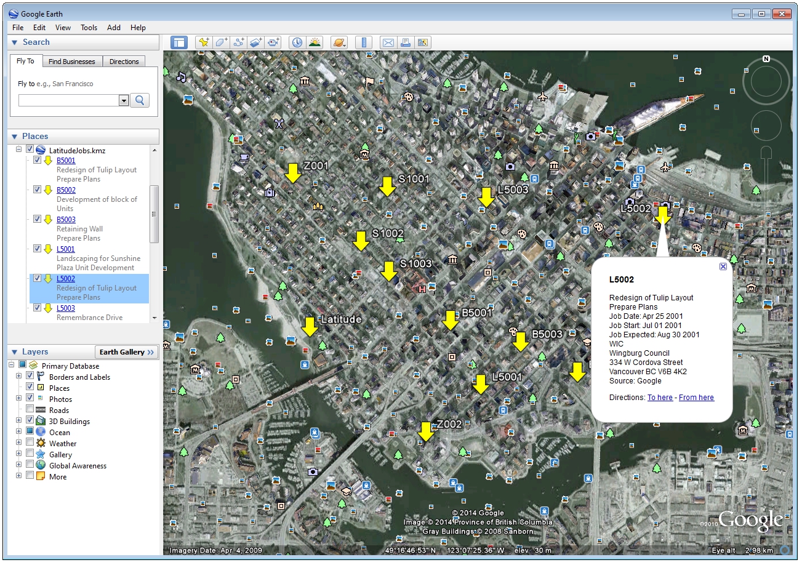Open the Earth Gallery button
Viewport: 802px width, 565px height.
pos(127,352)
